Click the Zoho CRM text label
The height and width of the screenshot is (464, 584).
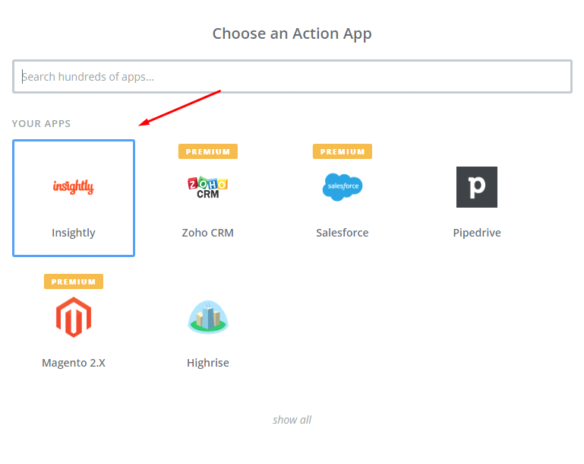point(207,233)
